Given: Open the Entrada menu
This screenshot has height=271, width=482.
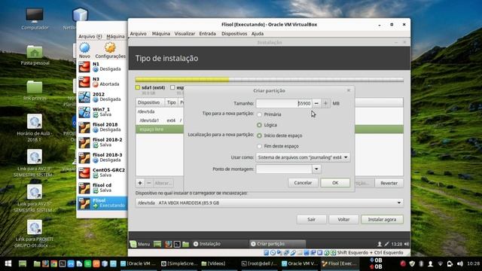Looking at the screenshot, I should (x=208, y=33).
